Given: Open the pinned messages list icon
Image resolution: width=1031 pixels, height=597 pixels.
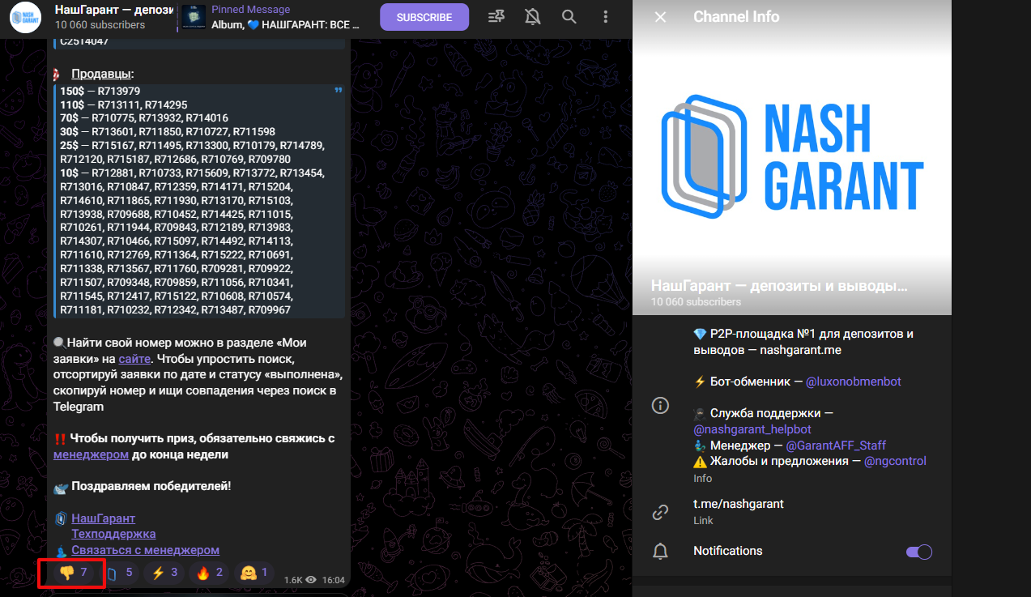Looking at the screenshot, I should coord(496,17).
